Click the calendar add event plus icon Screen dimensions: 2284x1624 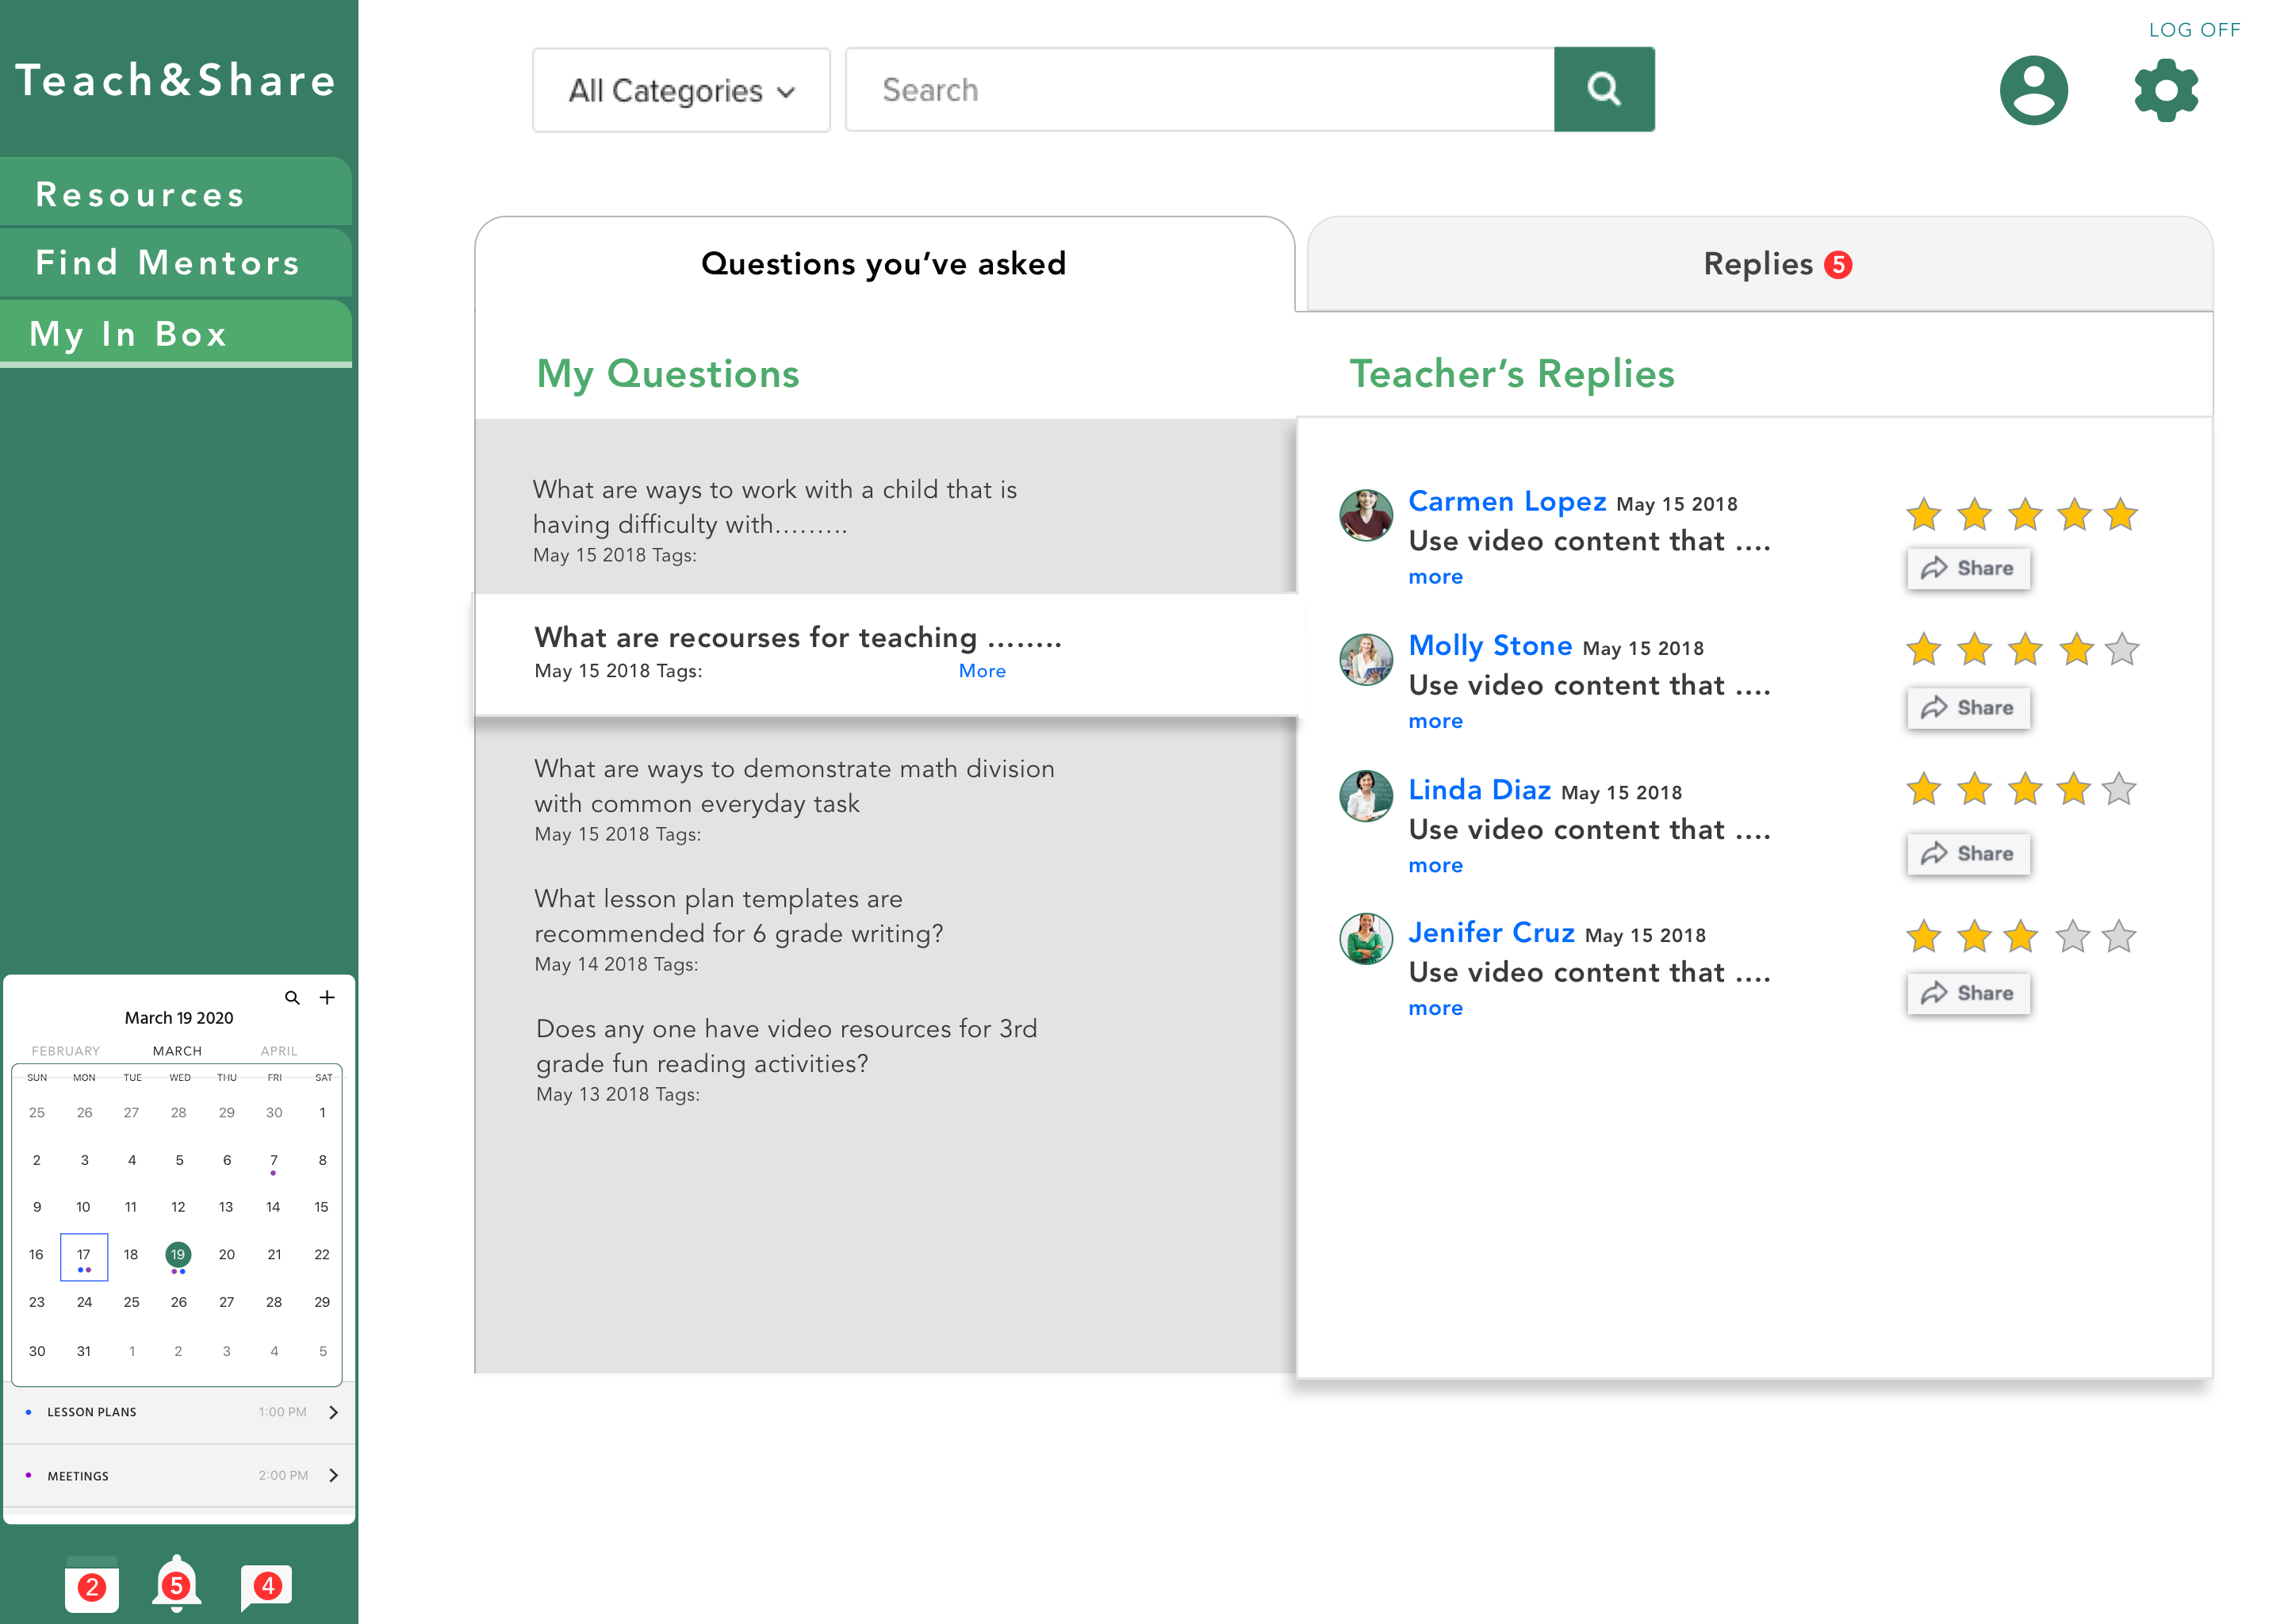coord(327,997)
